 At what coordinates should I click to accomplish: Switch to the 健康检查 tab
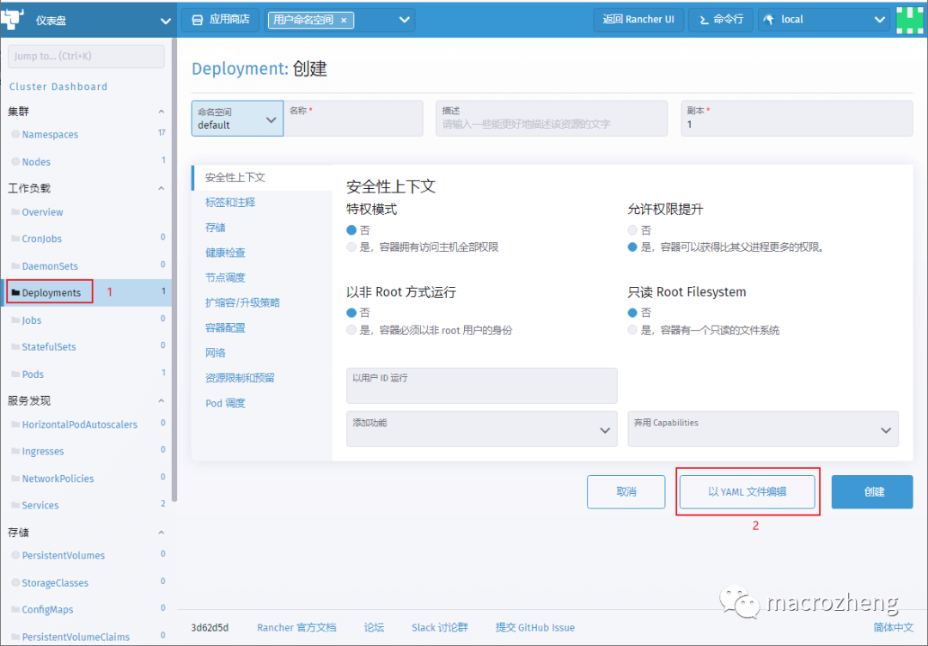coord(225,253)
